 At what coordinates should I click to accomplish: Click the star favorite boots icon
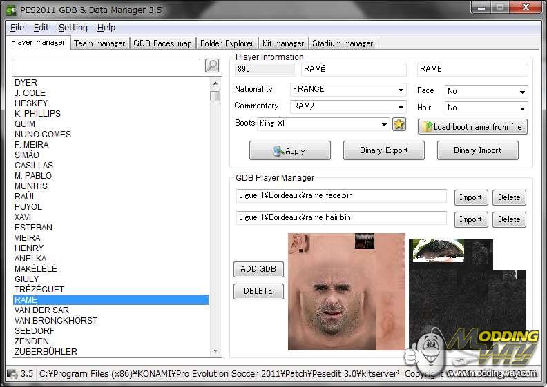pyautogui.click(x=399, y=124)
